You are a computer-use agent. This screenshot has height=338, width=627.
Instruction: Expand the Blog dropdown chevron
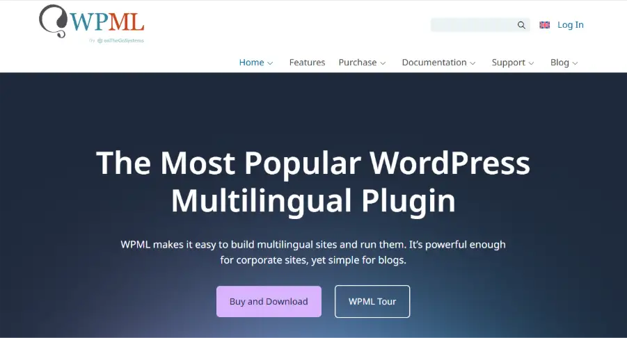click(x=575, y=63)
